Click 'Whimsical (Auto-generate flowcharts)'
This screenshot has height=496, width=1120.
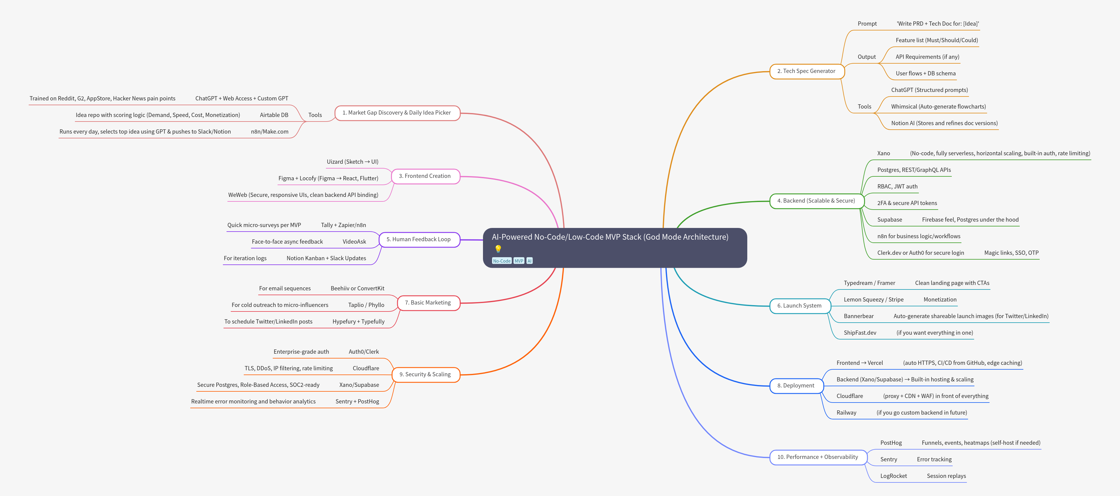point(939,107)
